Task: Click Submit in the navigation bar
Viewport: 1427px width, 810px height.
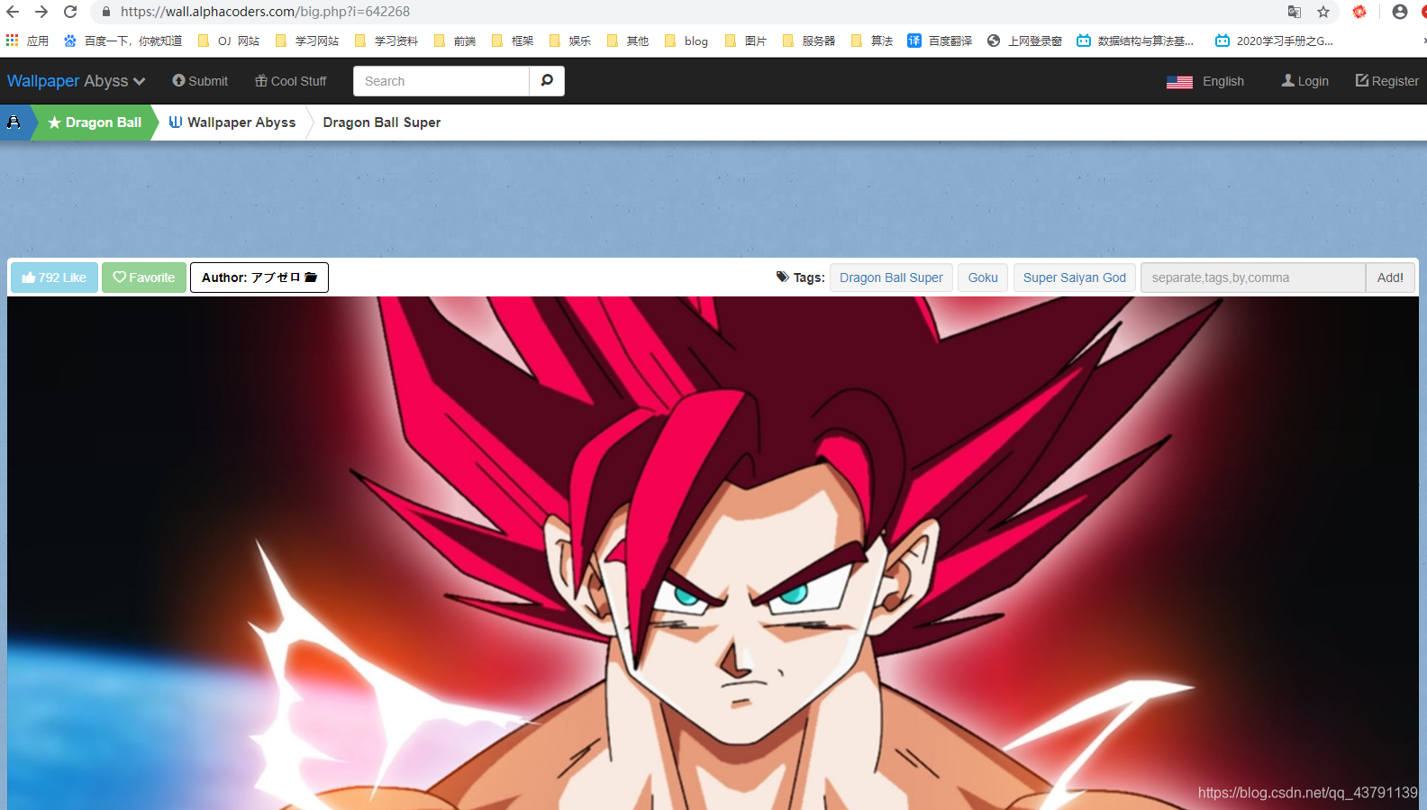Action: click(x=200, y=81)
